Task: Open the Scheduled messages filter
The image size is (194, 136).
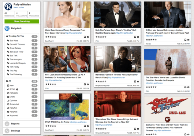Action: [14, 104]
